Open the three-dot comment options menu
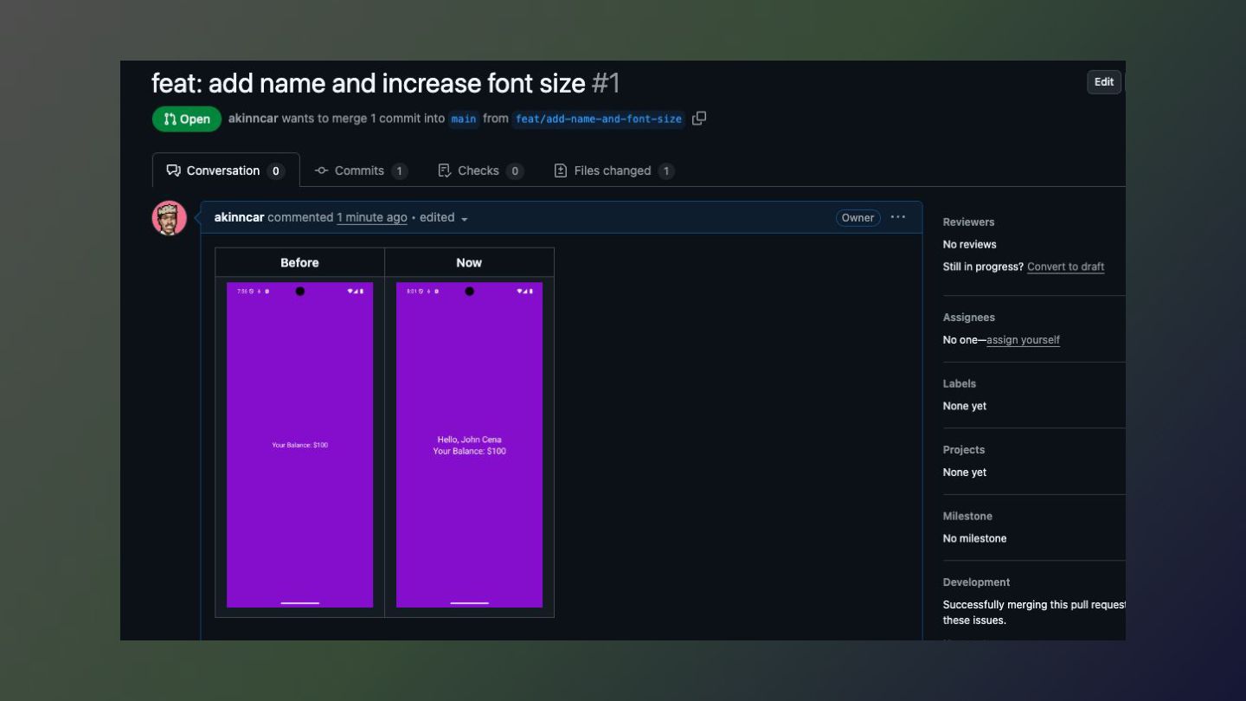 pyautogui.click(x=898, y=217)
